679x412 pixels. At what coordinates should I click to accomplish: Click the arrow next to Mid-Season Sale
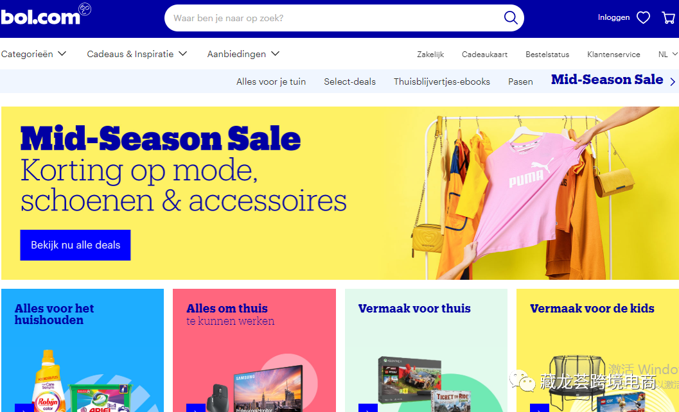click(673, 82)
